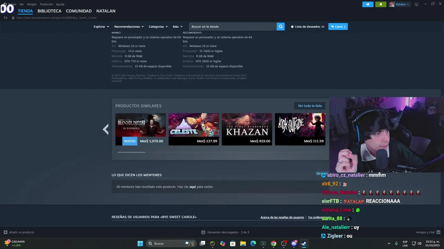Click the Buscar en la tienda field
This screenshot has width=444, height=249.
[x=233, y=27]
